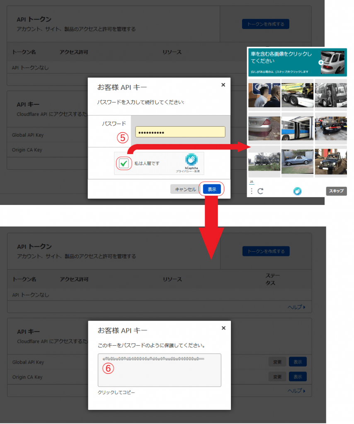Viewport: 354px width, 424px height.
Task: Click the キャンセル button in the password dialog
Action: 185,189
